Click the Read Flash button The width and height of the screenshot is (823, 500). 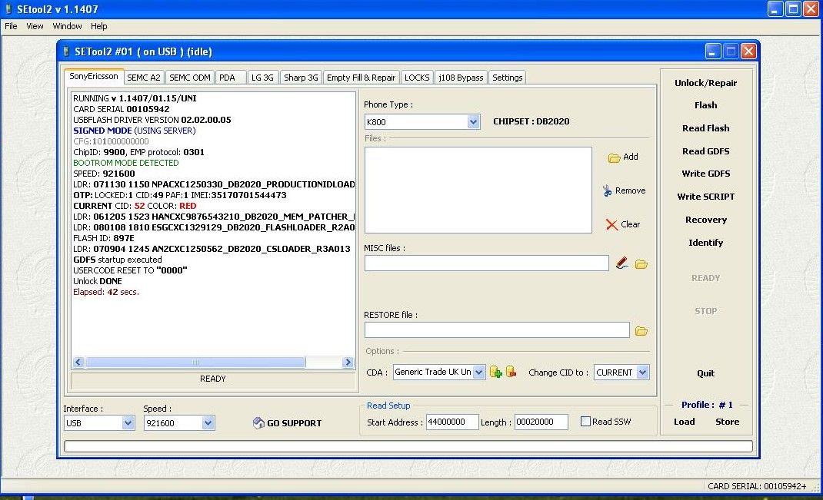[x=705, y=128]
